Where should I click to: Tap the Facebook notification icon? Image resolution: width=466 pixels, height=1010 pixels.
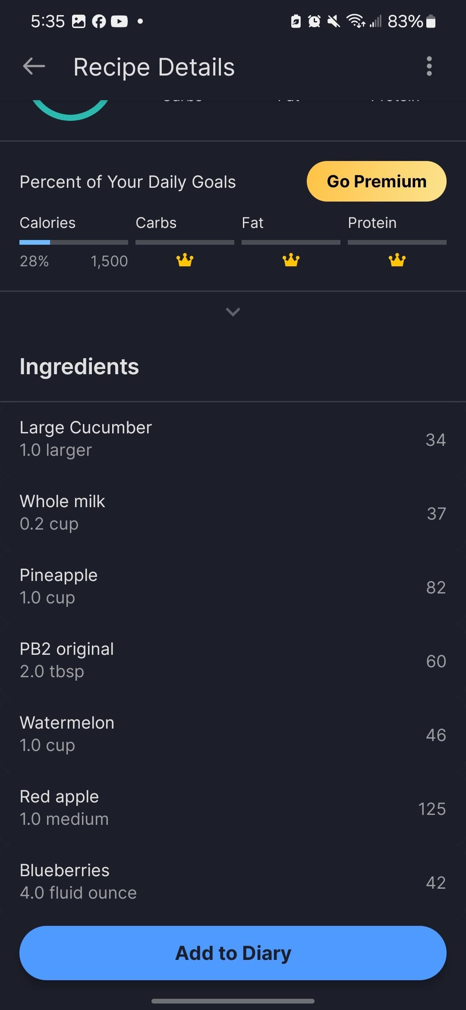[99, 21]
